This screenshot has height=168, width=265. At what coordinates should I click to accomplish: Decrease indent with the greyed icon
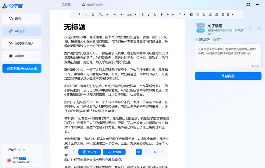198,15
